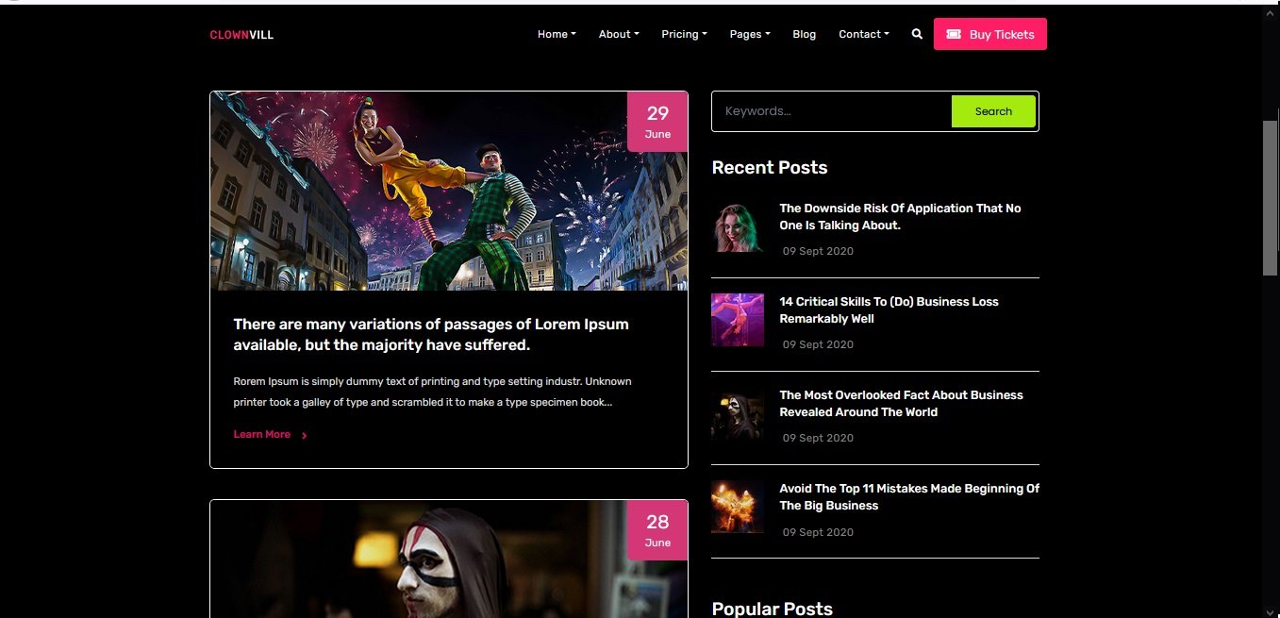Expand the Pages dropdown menu

[x=750, y=34]
